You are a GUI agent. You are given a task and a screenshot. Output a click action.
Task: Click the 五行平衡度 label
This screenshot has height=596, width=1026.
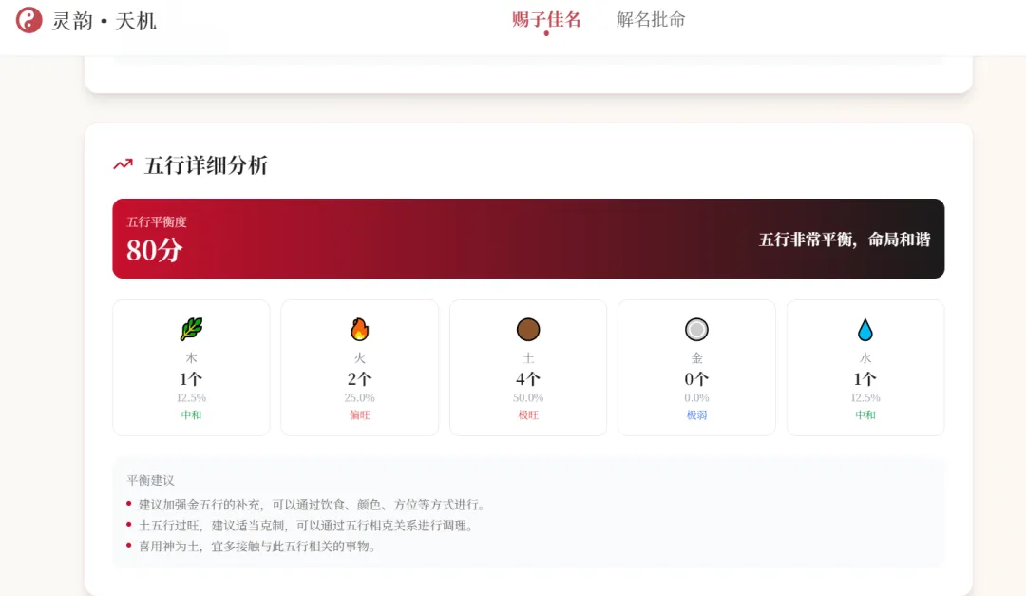coord(157,222)
